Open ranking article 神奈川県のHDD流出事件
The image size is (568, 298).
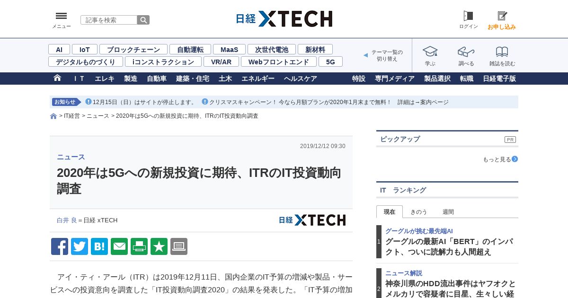(x=450, y=289)
